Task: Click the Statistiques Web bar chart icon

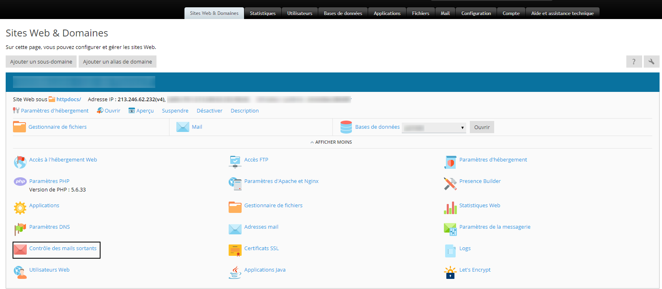Action: pos(450,208)
